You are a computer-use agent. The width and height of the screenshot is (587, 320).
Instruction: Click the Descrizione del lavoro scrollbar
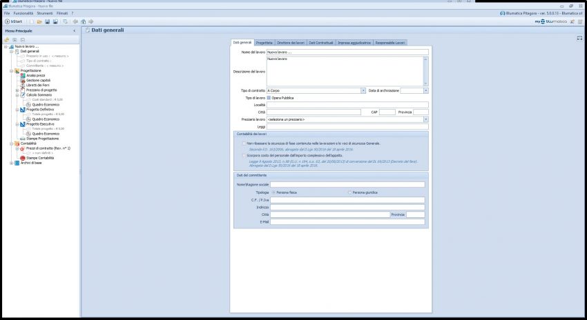click(x=425, y=72)
